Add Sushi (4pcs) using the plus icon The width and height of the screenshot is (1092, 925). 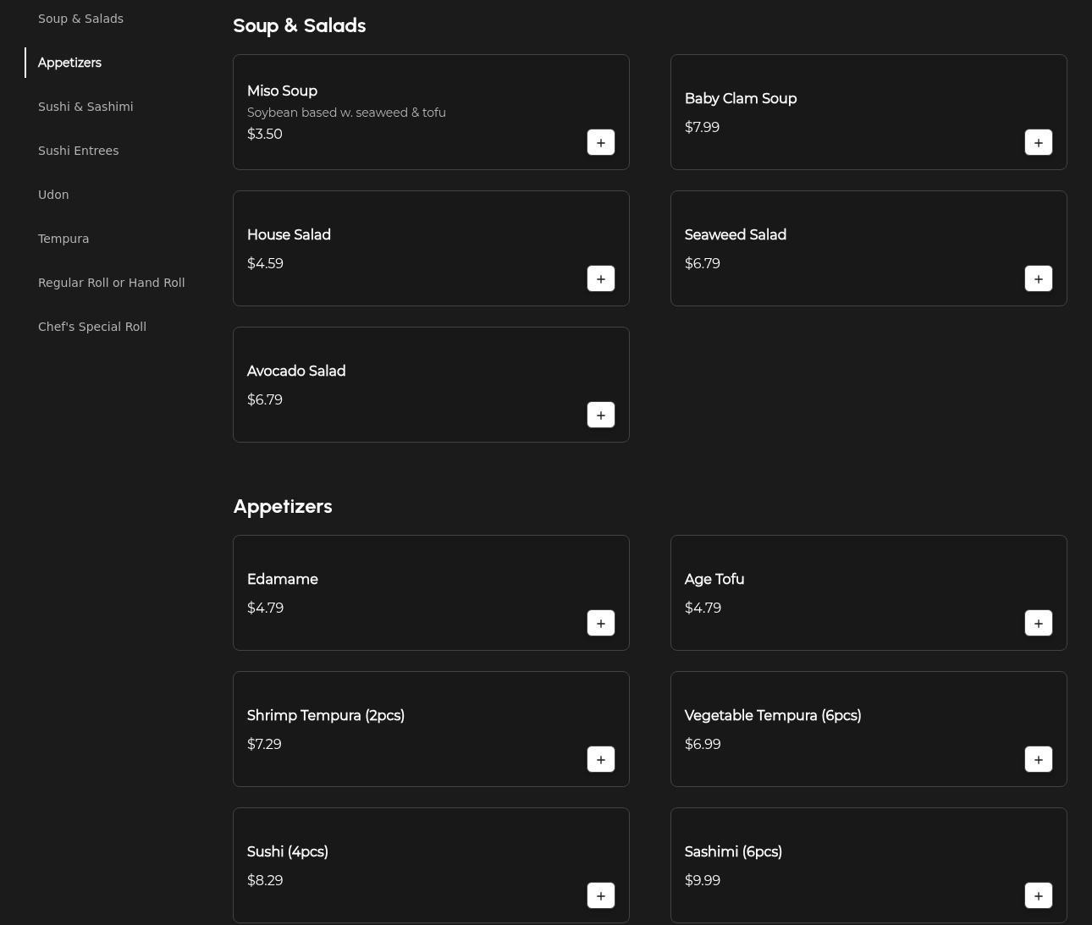(601, 895)
